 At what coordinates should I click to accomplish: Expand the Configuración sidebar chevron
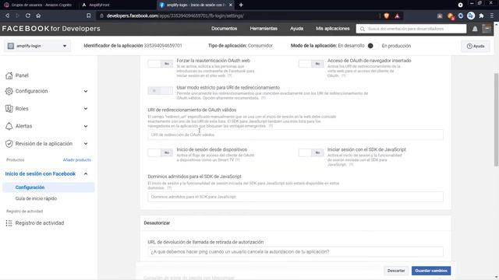click(x=86, y=92)
